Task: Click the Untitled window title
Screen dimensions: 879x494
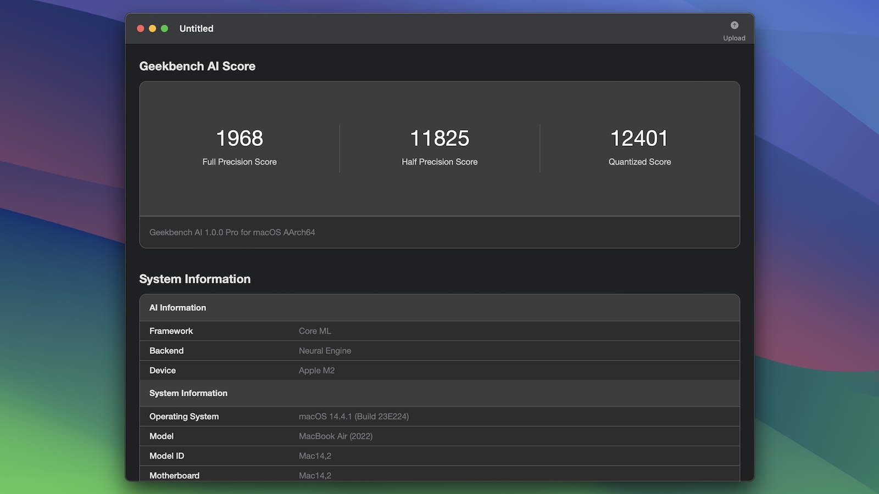Action: (x=196, y=29)
